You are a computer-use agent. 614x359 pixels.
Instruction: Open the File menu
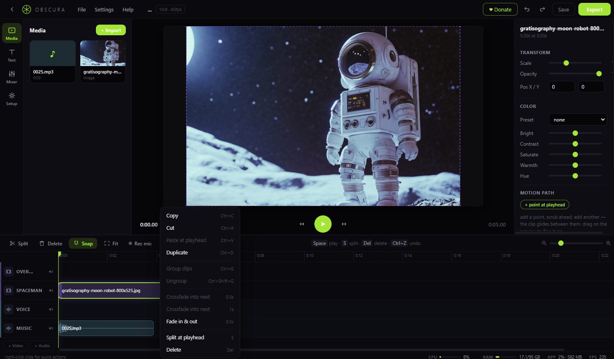pyautogui.click(x=82, y=9)
